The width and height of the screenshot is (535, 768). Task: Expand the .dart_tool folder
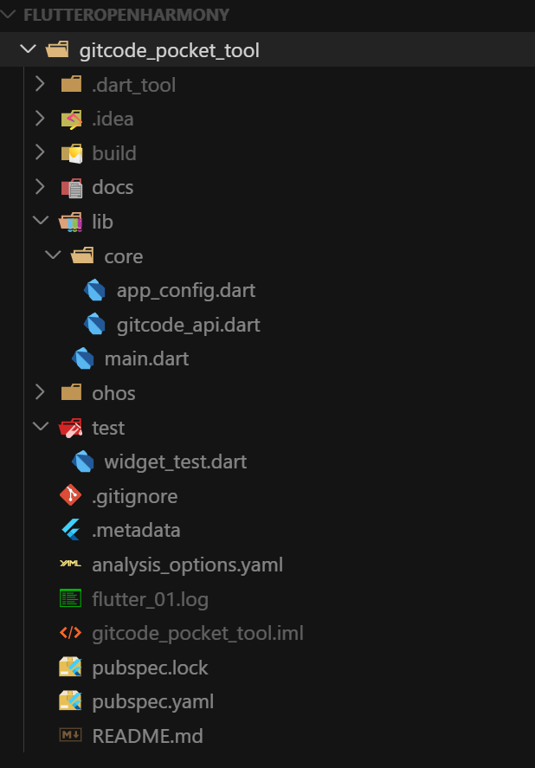[39, 84]
